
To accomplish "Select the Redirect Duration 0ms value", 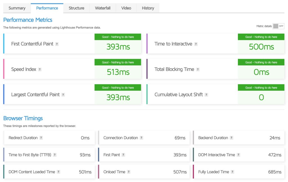I will pos(85,138).
